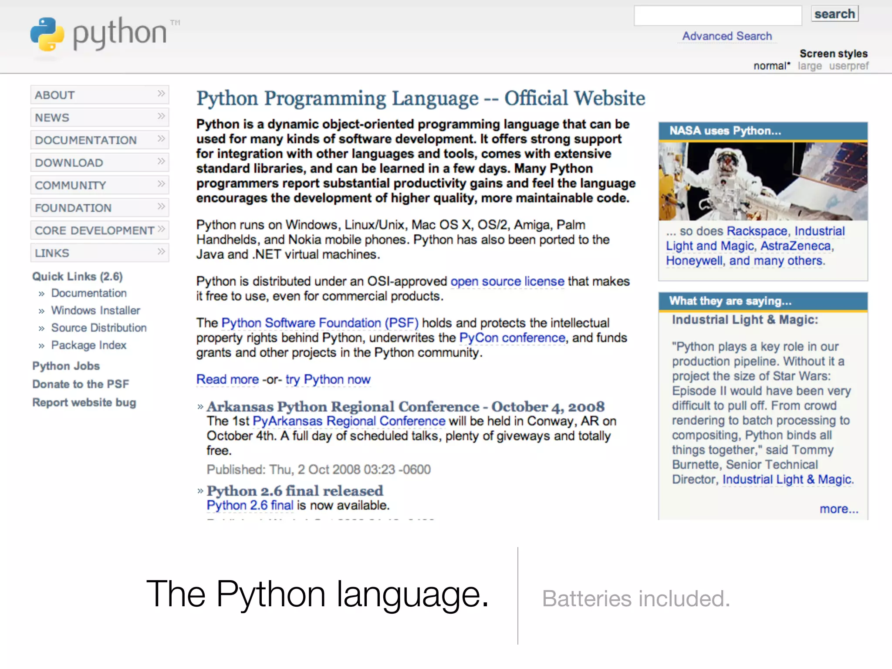The image size is (892, 669).
Task: Open the Advanced Search link
Action: tap(726, 36)
